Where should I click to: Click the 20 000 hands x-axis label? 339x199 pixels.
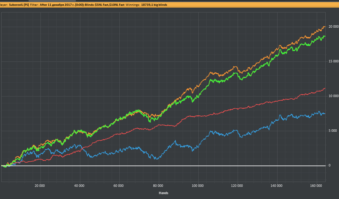(40, 185)
